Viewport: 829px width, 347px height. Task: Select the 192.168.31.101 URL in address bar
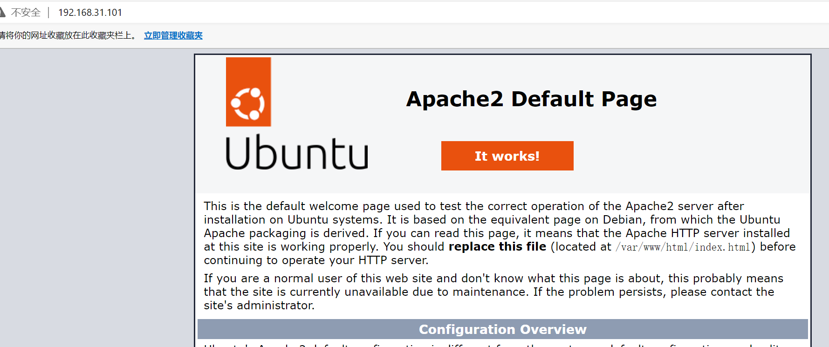click(x=90, y=13)
